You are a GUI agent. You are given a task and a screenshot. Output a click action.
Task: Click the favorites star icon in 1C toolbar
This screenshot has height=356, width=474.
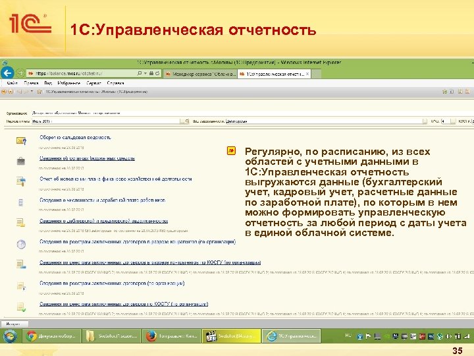tap(39, 92)
